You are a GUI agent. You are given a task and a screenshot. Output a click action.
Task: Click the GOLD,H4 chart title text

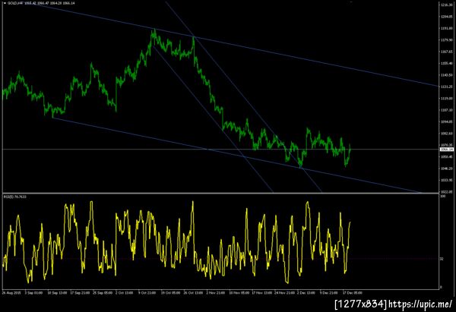[14, 3]
